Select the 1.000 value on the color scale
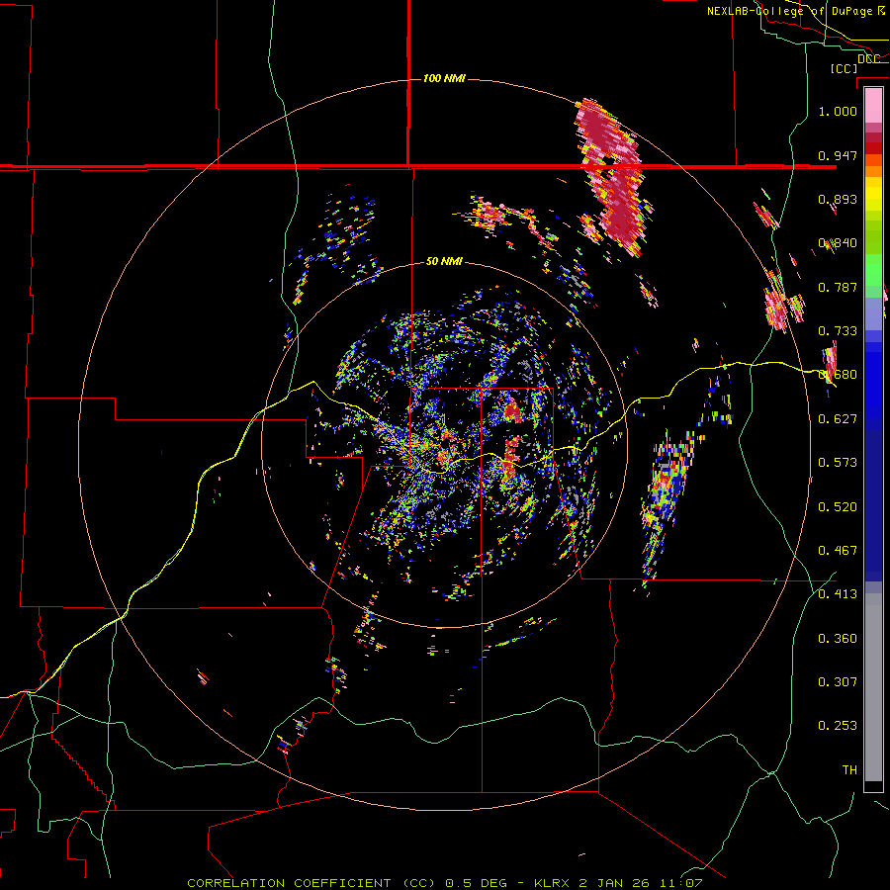The width and height of the screenshot is (890, 890). click(838, 111)
